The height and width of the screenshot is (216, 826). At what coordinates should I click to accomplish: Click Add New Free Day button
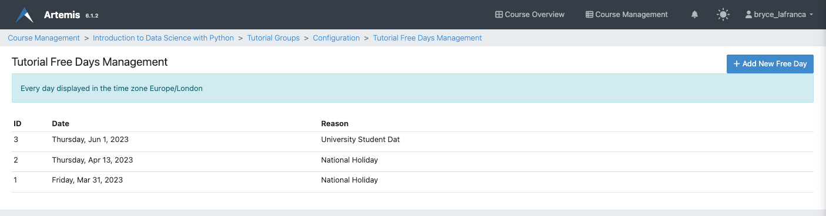(770, 64)
